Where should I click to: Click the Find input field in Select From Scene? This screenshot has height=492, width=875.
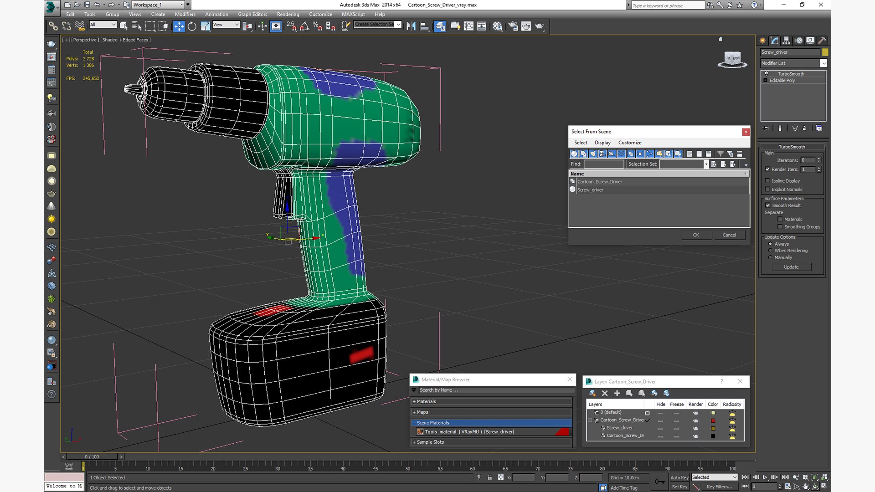point(604,164)
